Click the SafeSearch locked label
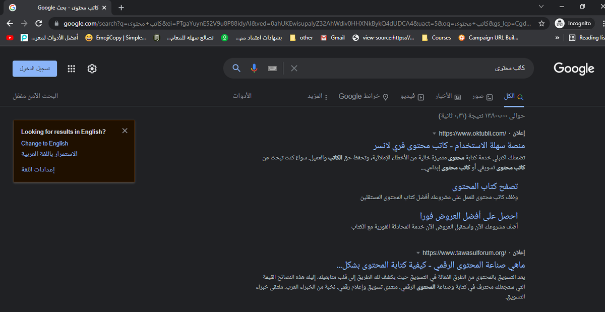 click(x=35, y=96)
